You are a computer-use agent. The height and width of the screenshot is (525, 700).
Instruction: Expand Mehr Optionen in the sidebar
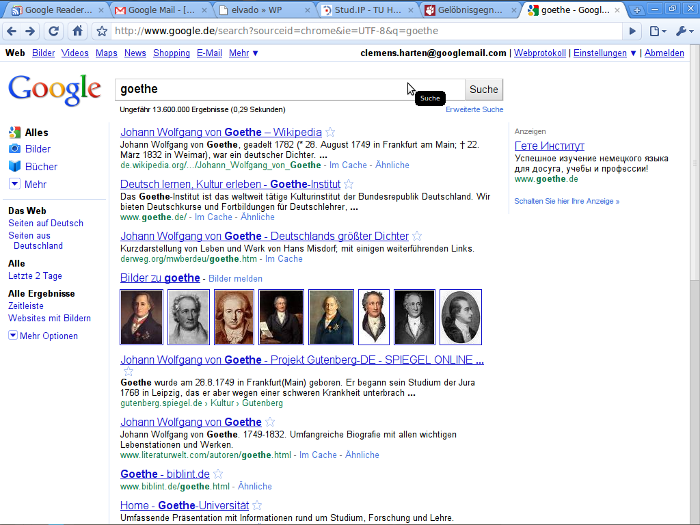pyautogui.click(x=13, y=335)
